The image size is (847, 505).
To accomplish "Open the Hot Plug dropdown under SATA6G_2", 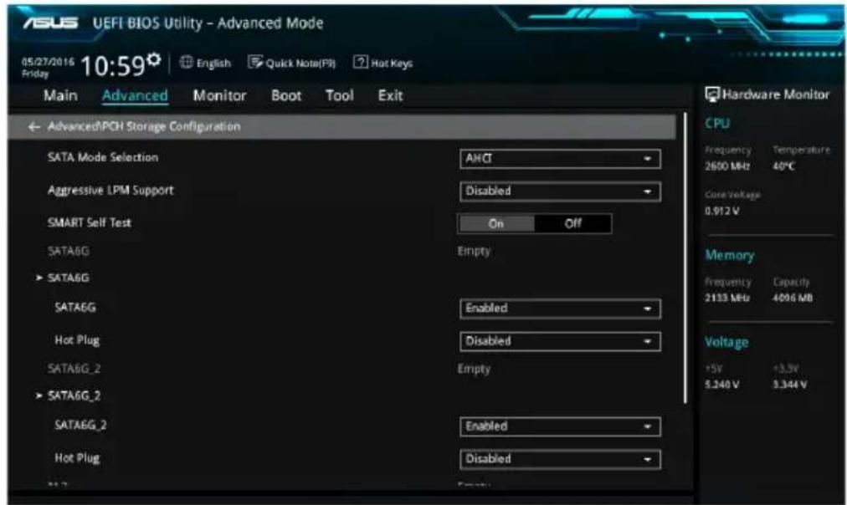I will (560, 459).
